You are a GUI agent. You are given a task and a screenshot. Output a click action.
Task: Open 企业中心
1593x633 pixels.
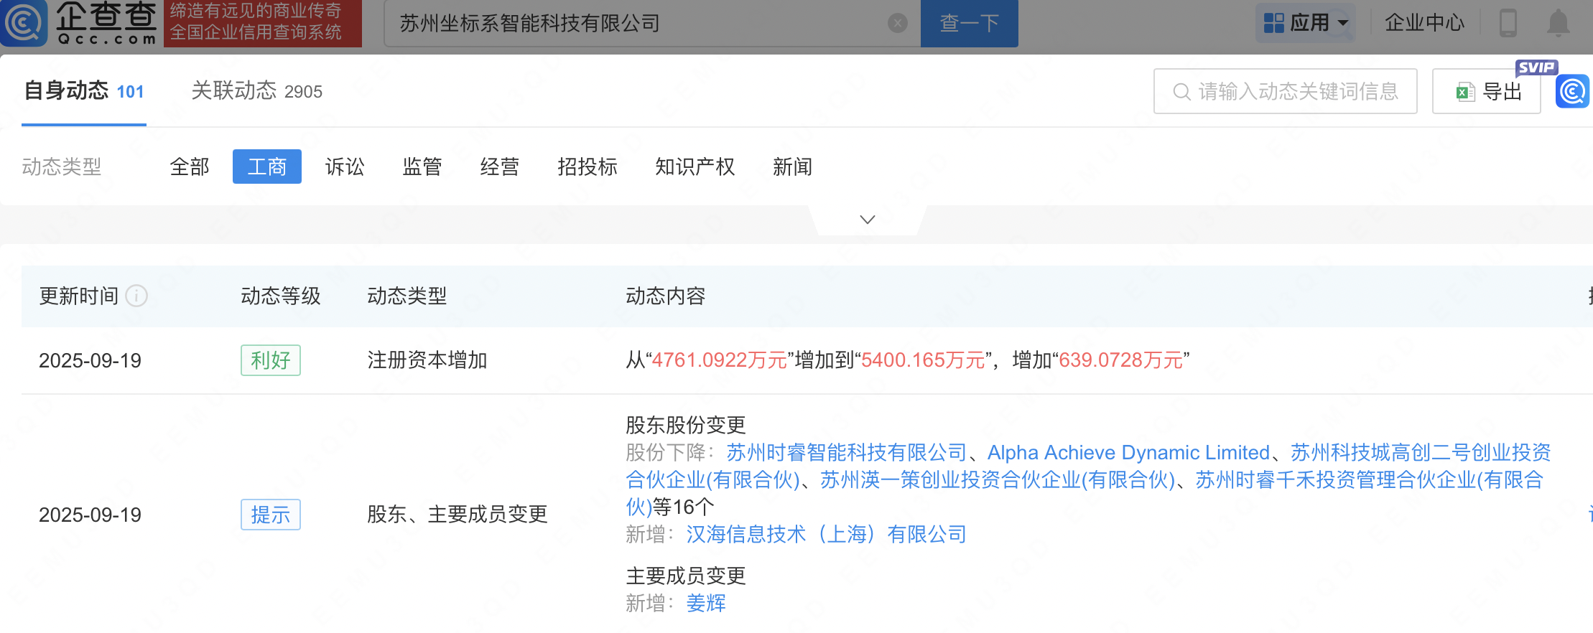1424,23
